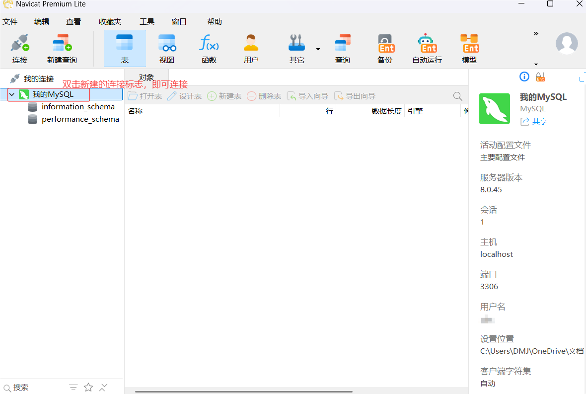Click information_schema database cylinder icon

(32, 107)
